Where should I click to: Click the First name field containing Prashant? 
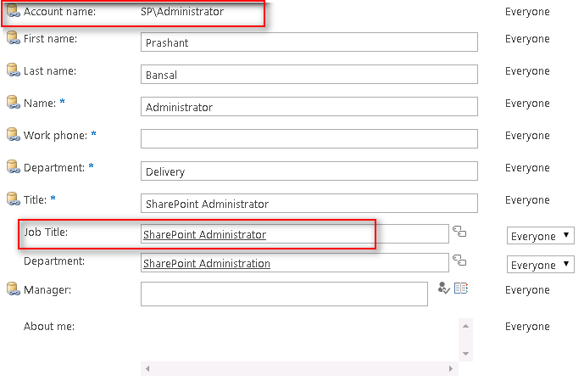point(309,42)
